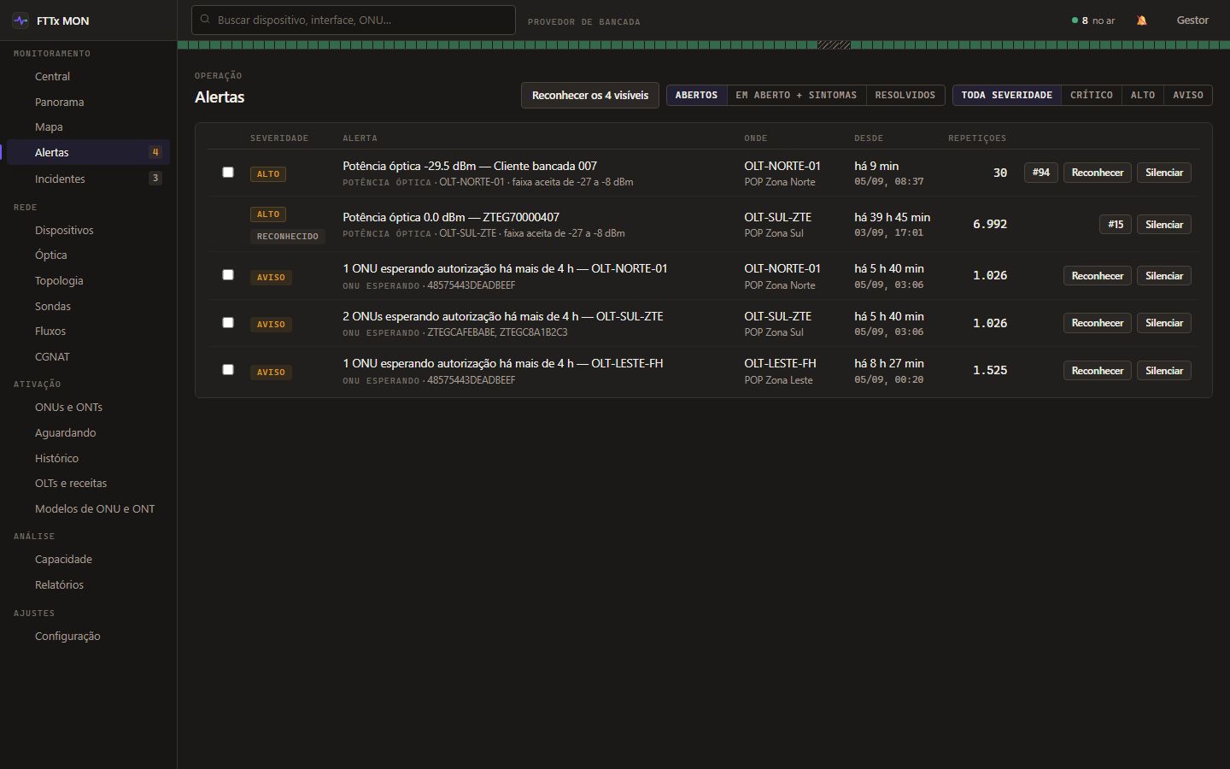Open the notifications bell icon
Viewport: 1230px width, 769px height.
(x=1142, y=21)
